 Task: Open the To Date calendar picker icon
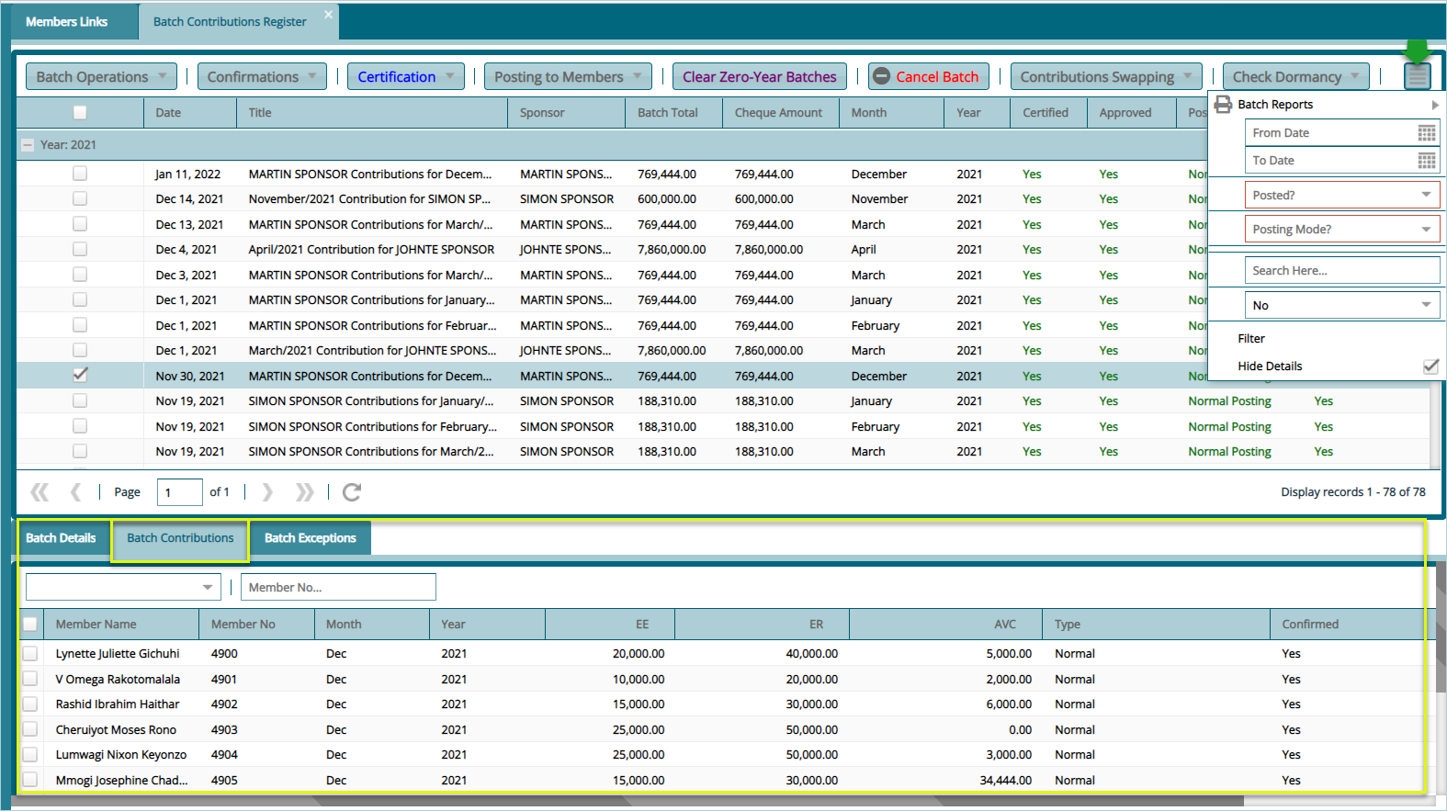[x=1426, y=161]
